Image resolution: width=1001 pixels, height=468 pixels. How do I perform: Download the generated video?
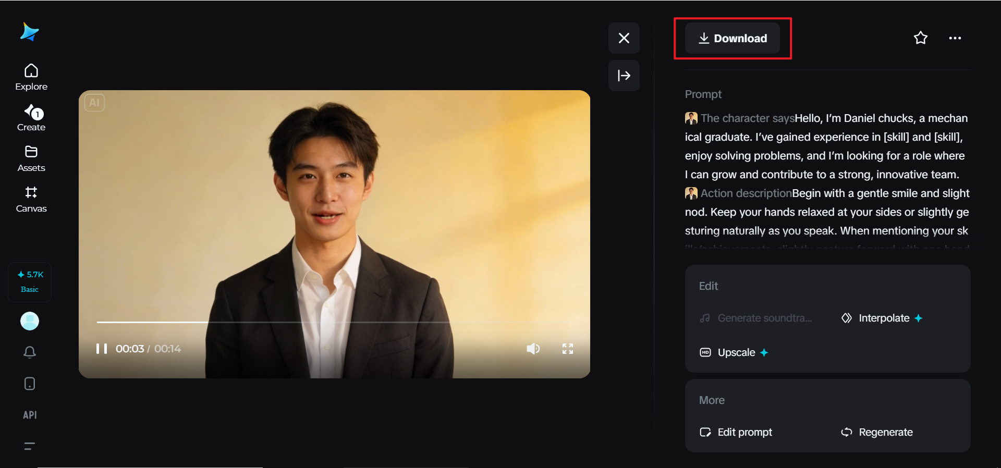coord(733,38)
